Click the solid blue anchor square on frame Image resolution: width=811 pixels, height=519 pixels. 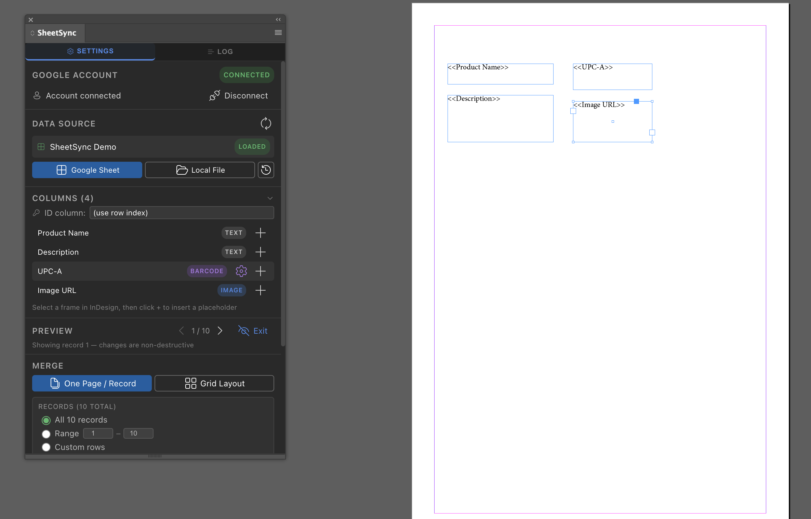click(x=636, y=101)
